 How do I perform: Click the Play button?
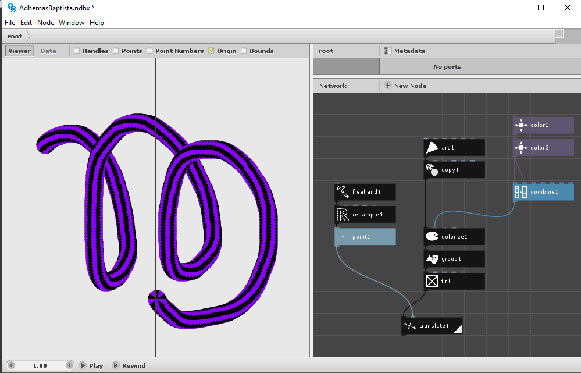tap(91, 365)
